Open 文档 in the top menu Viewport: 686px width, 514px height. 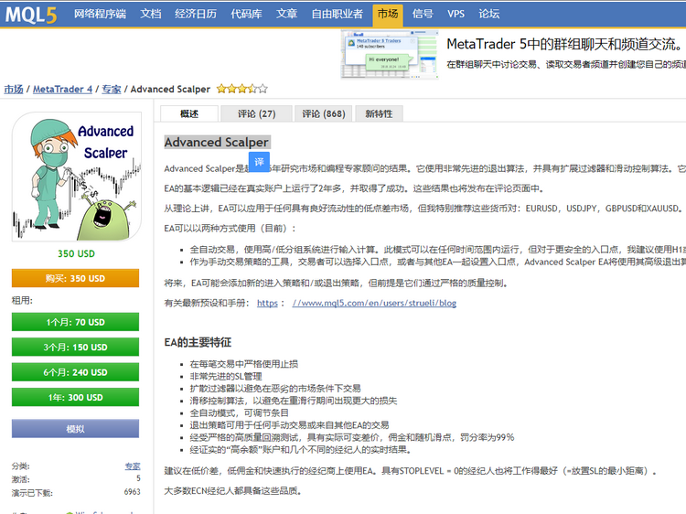(151, 14)
